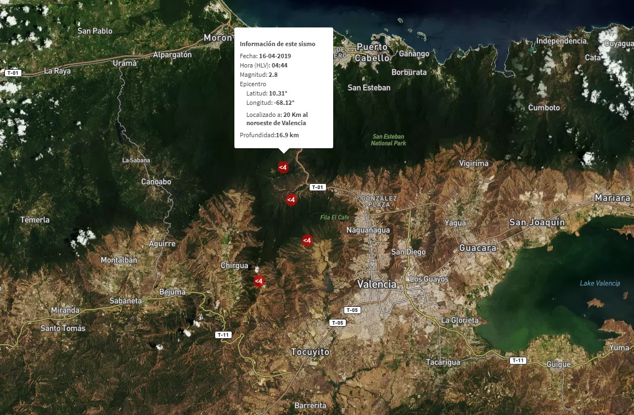Click the date 16-04-2019 in the popup

pyautogui.click(x=274, y=56)
